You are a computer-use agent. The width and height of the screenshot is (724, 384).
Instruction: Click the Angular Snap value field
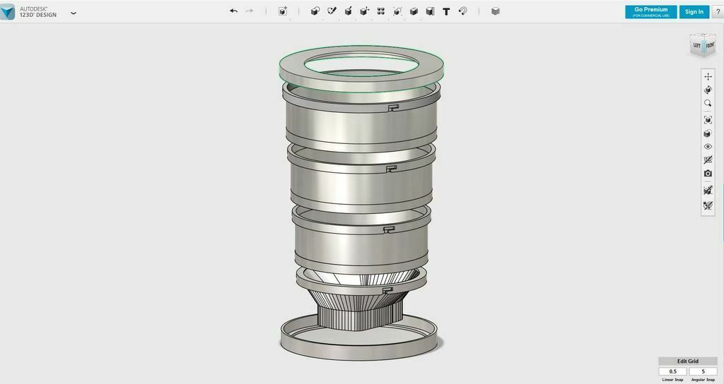(703, 371)
